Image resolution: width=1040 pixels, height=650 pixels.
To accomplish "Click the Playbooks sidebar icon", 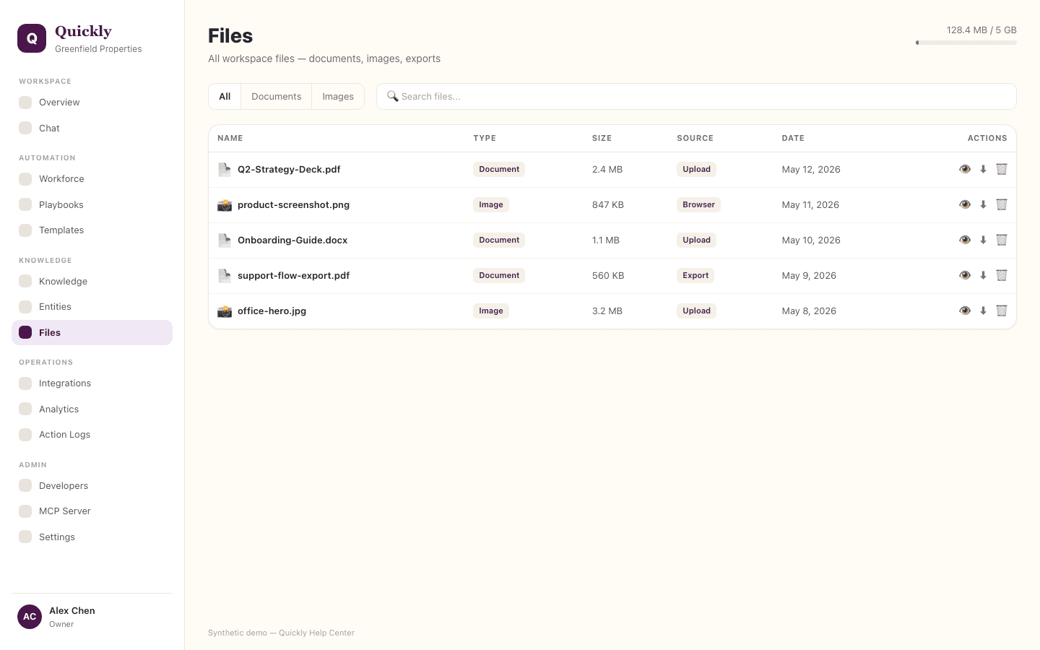I will [x=25, y=204].
